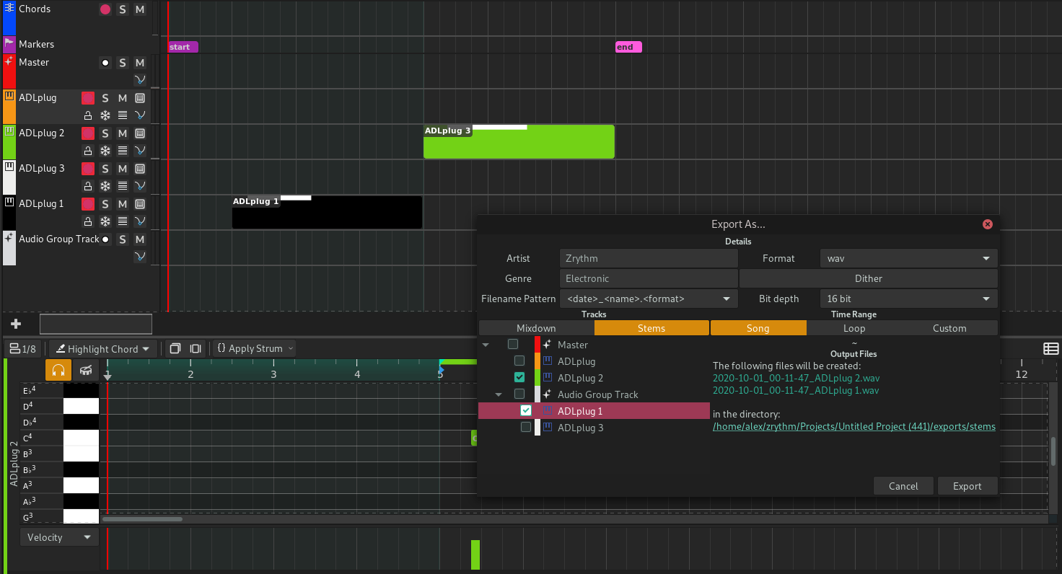This screenshot has width=1062, height=574.
Task: Toggle headphones listen-notes button in piano roll
Action: [x=58, y=370]
